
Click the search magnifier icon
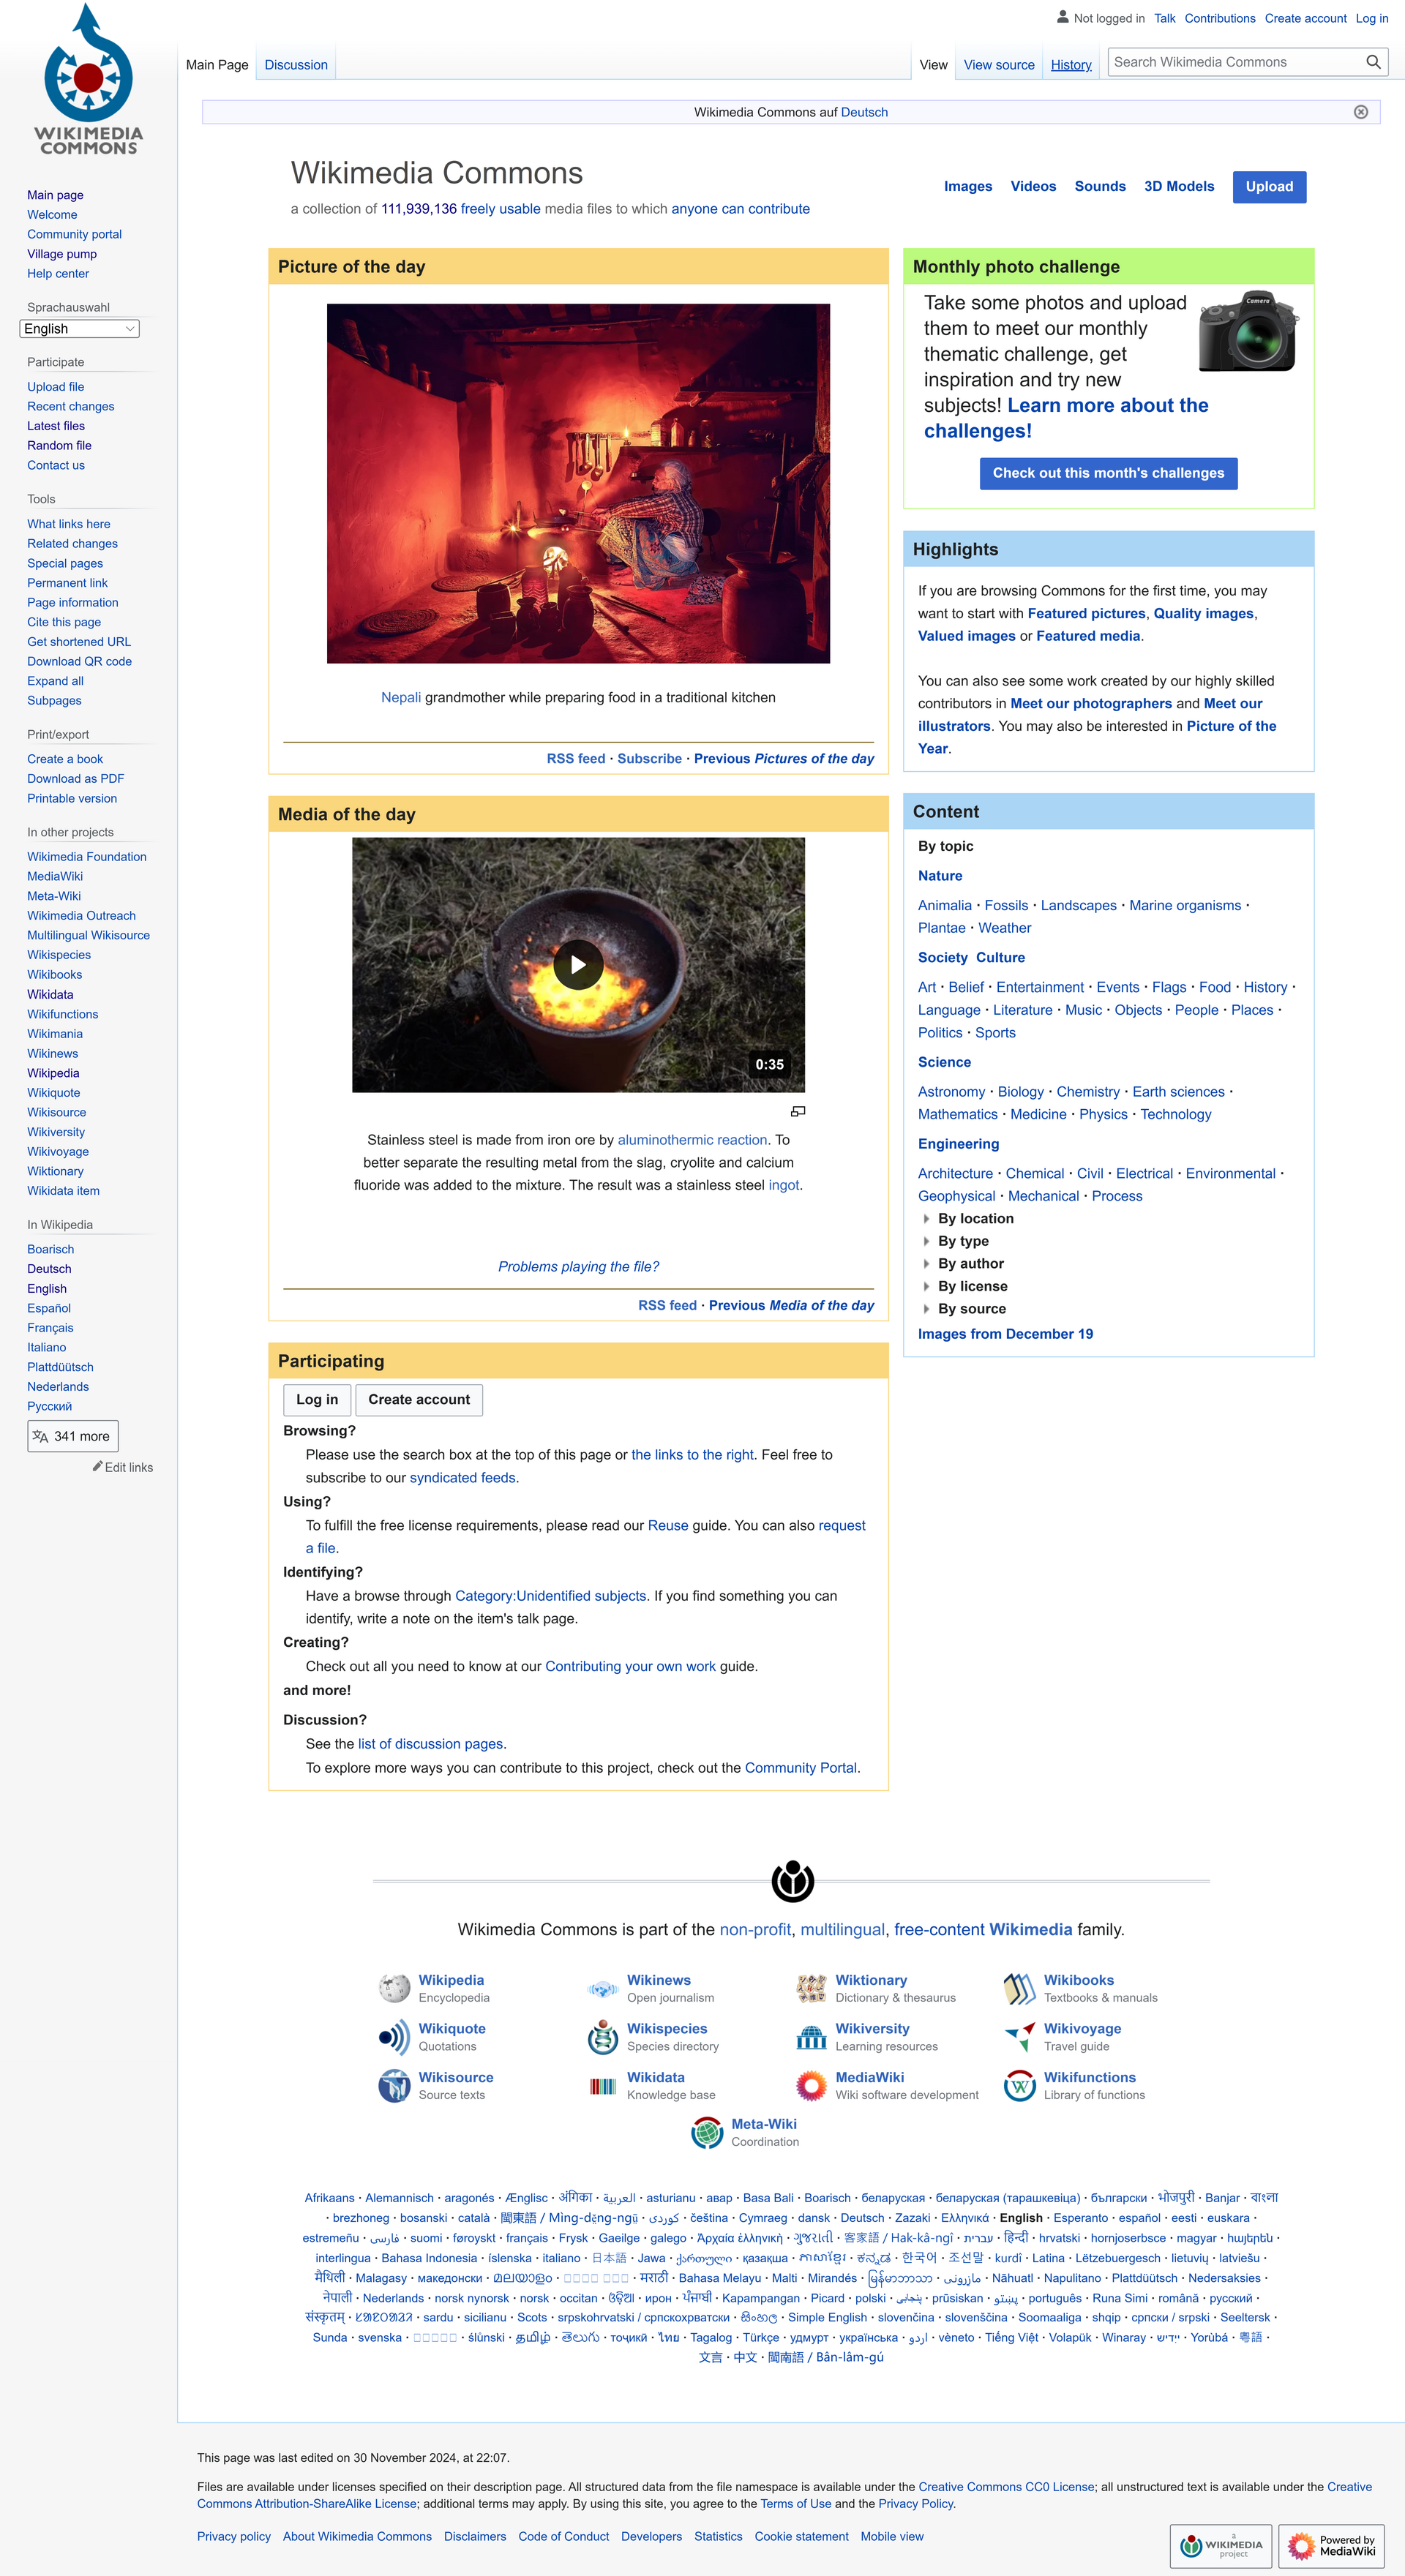click(x=1373, y=62)
